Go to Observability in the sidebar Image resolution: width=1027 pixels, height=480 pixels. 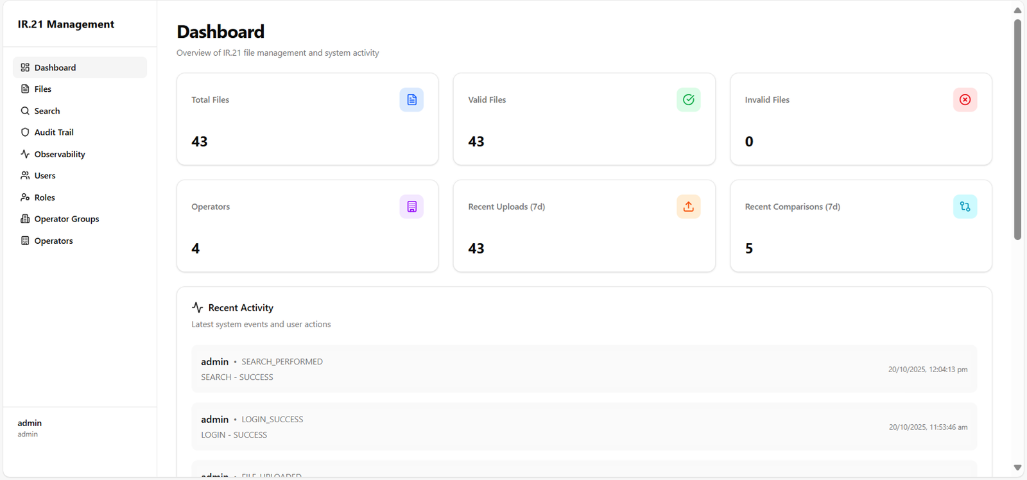(59, 154)
